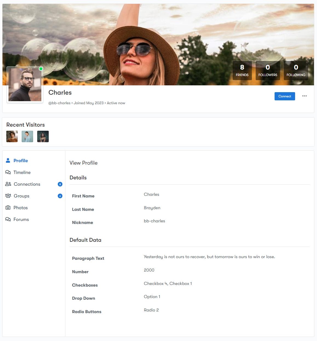Click the Timeline chat bubble icon

tap(8, 172)
